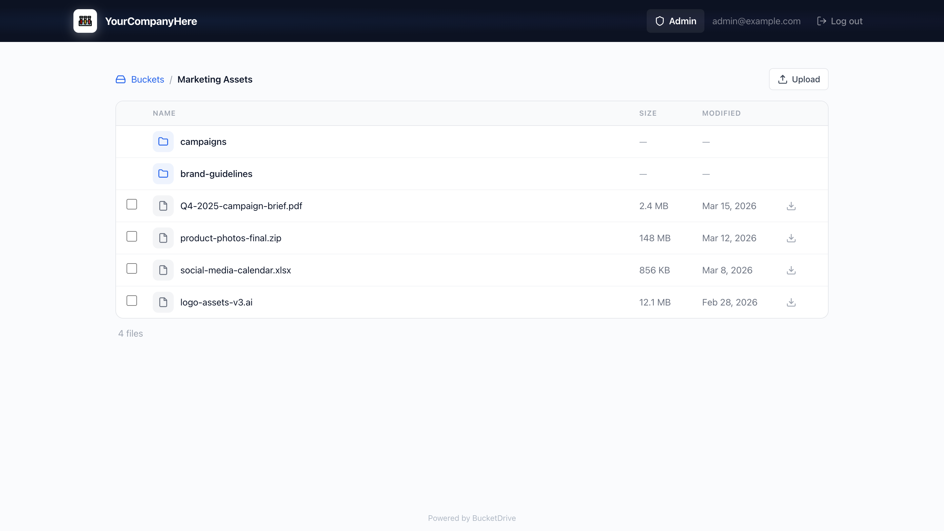
Task: Open the brand-guidelines folder name
Action: point(216,174)
